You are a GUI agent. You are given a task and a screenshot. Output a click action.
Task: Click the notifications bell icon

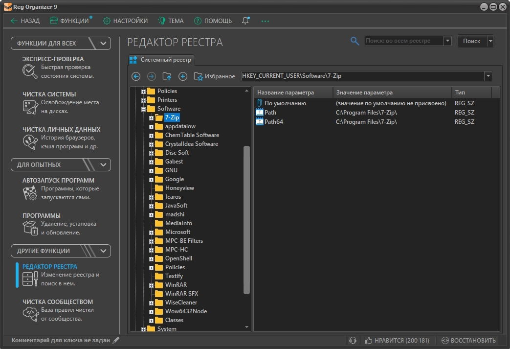tap(245, 21)
